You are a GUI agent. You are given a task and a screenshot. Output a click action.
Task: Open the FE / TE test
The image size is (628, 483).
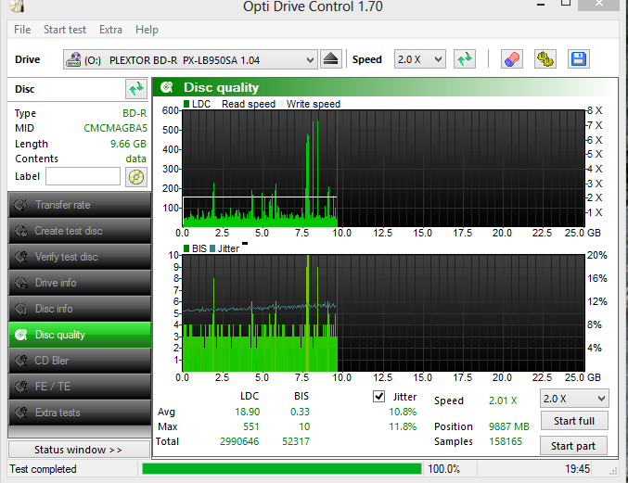point(80,387)
